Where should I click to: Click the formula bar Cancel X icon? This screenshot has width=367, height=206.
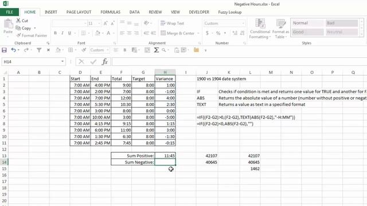pos(81,62)
